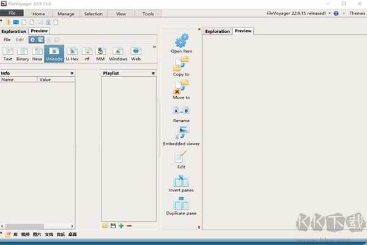The image size is (367, 245).
Task: Select the Unicode viewer mode
Action: [54, 54]
